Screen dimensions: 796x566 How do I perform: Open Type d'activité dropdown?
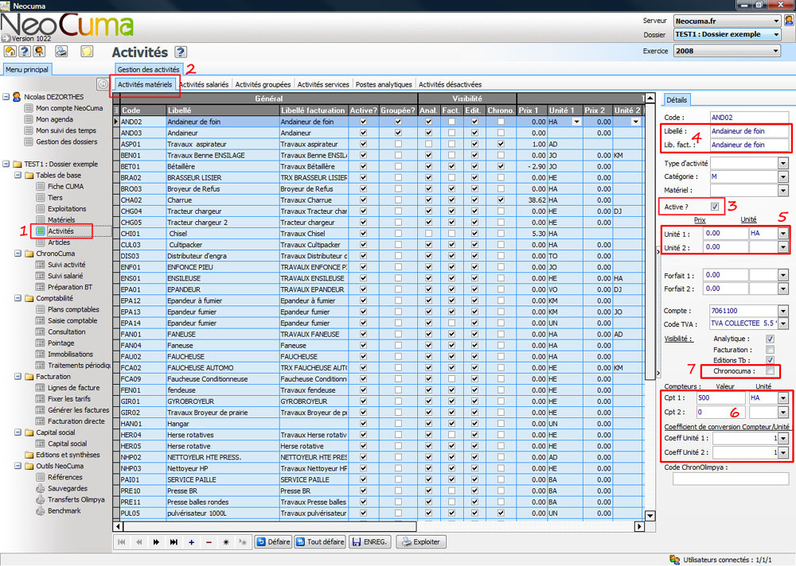coord(783,163)
